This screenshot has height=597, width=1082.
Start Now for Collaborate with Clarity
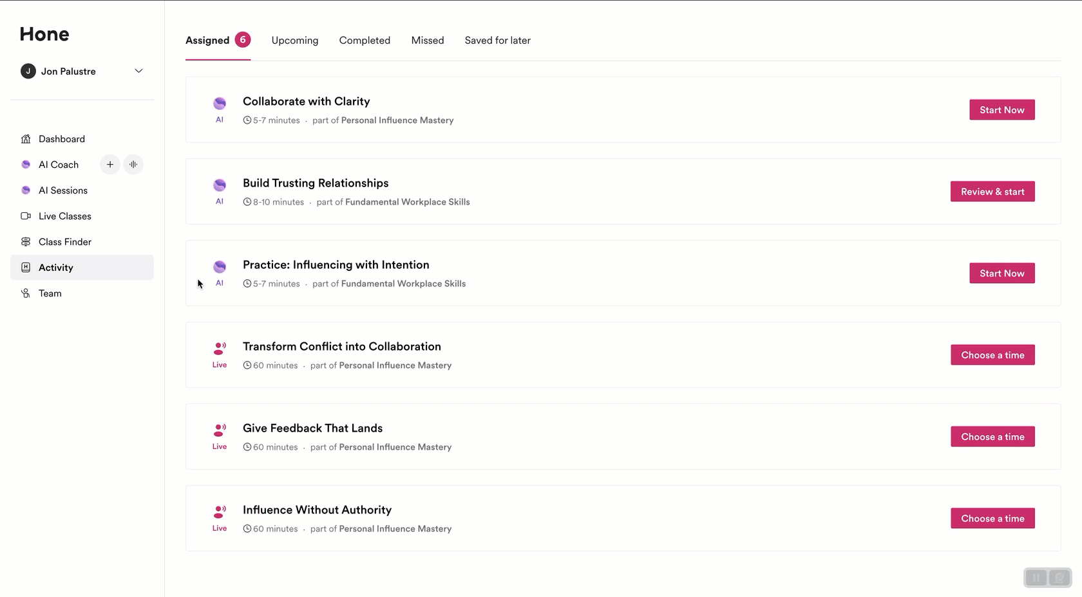(1001, 110)
